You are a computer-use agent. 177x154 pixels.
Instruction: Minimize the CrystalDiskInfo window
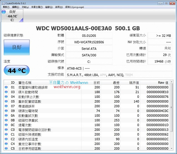(160, 3)
